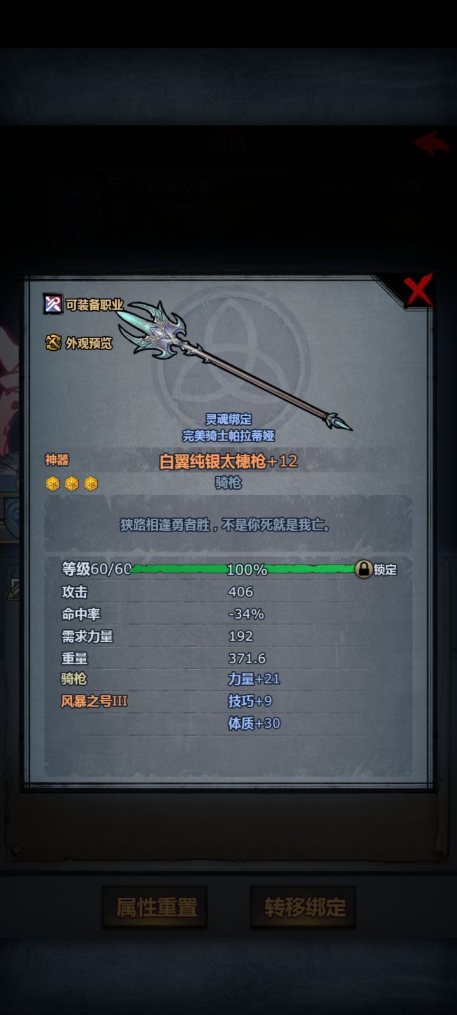457x1015 pixels.
Task: Click the third gold star rating icon
Action: (x=91, y=484)
